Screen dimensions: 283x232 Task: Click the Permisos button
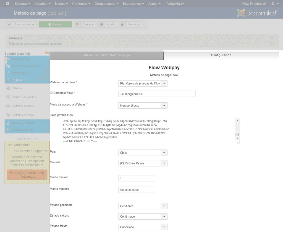[x=130, y=24]
